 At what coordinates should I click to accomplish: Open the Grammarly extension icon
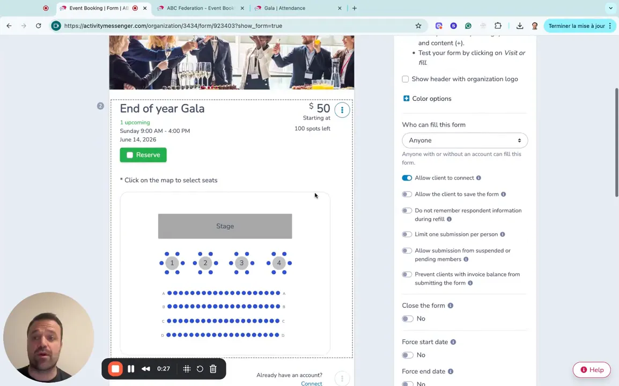click(x=468, y=25)
